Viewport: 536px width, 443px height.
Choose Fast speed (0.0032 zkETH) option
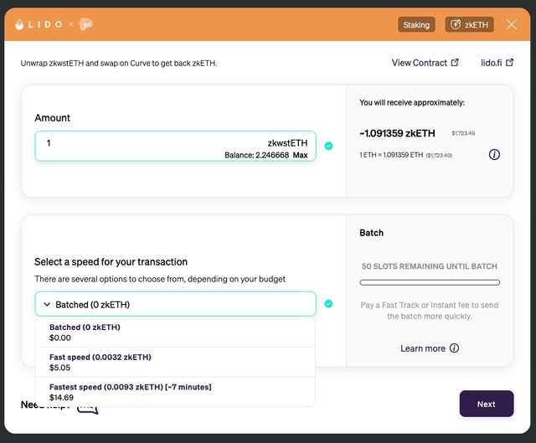[175, 363]
